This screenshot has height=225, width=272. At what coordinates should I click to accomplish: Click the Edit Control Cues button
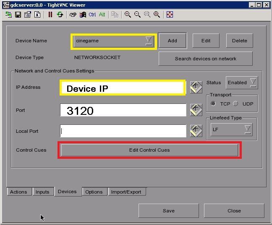tap(149, 150)
